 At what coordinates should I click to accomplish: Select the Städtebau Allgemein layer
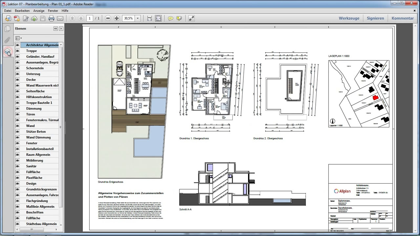[41, 224]
